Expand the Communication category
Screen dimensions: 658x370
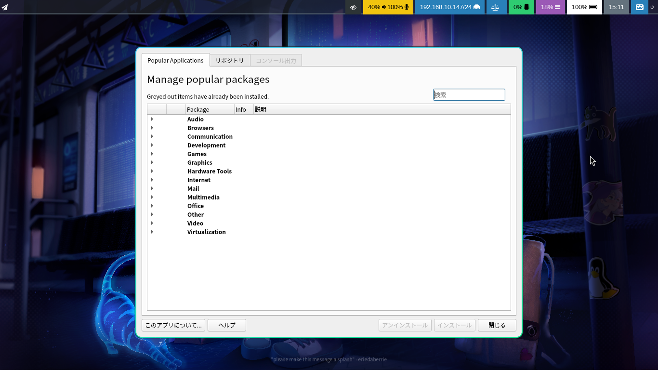coord(152,136)
